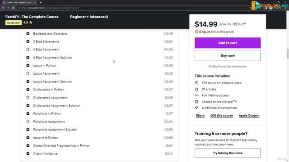Click the 30-Day Money-Back Guarantee text
This screenshot has width=289, height=162.
(x=228, y=67)
